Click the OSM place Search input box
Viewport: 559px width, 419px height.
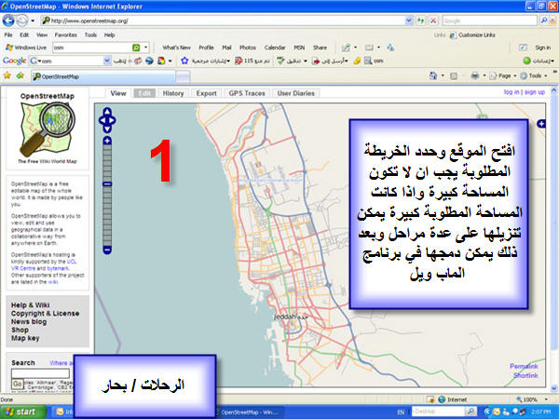(40, 373)
